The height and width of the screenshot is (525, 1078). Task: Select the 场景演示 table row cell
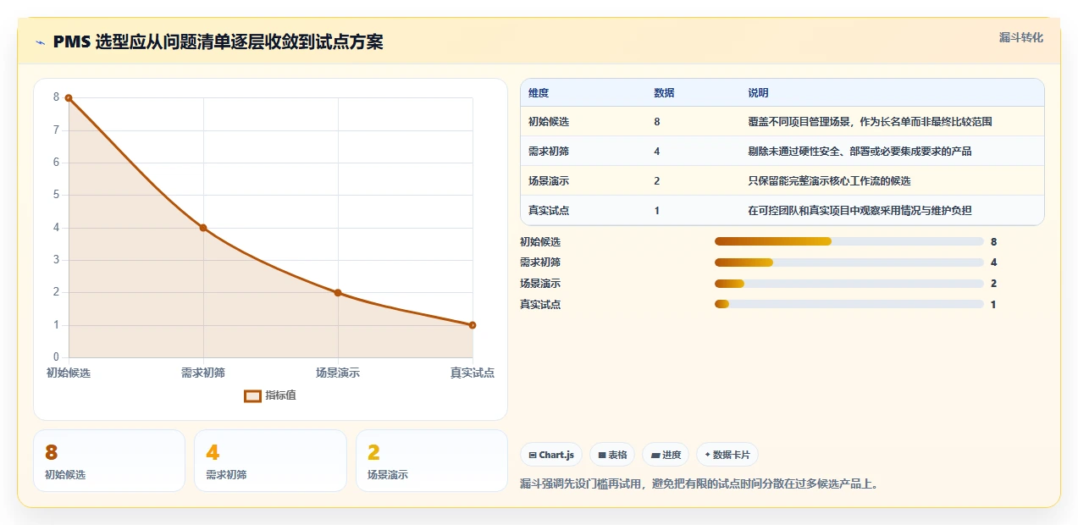pos(549,181)
